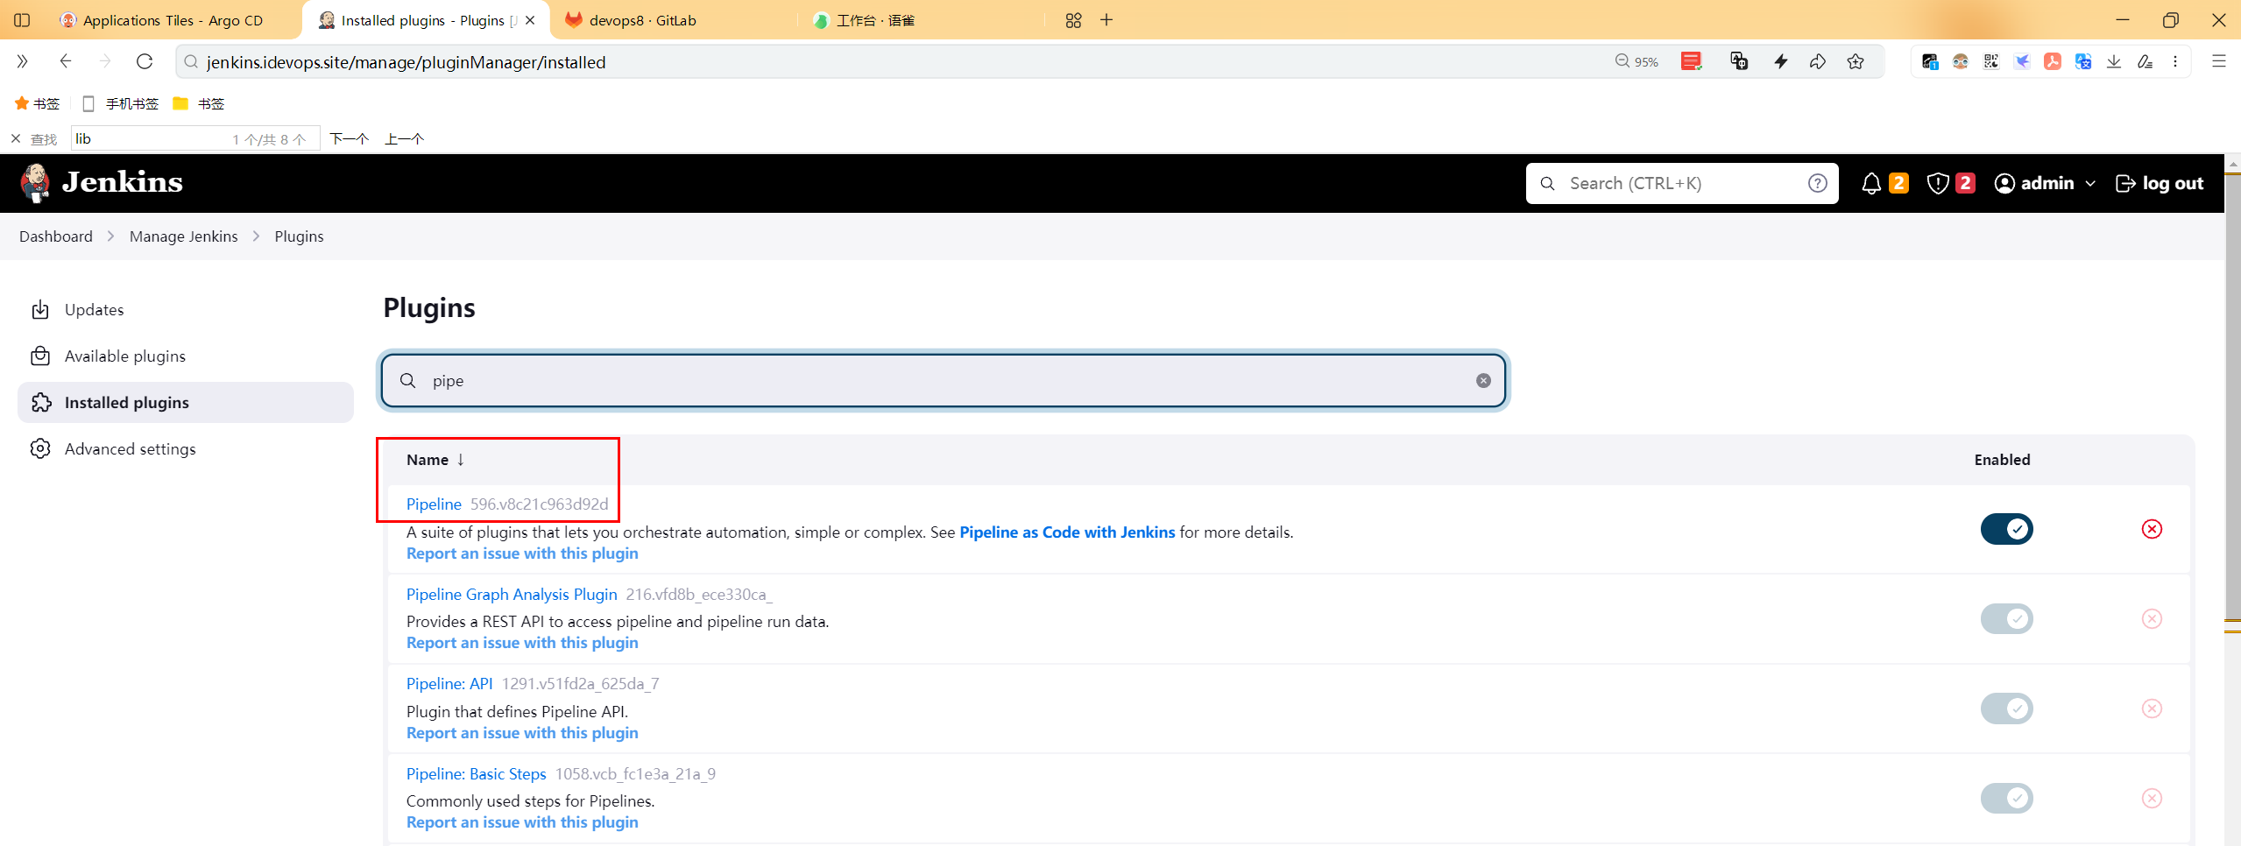Expand the admin user dropdown chevron
2241x846 pixels.
click(2090, 184)
